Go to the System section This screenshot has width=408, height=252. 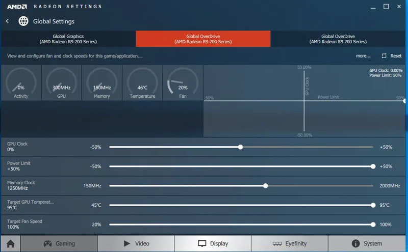(366, 243)
